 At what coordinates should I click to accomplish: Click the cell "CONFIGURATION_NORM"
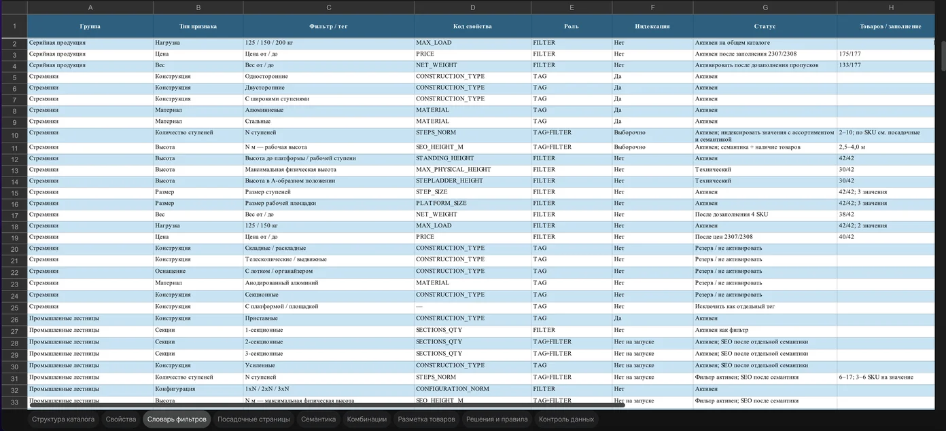[x=473, y=390]
